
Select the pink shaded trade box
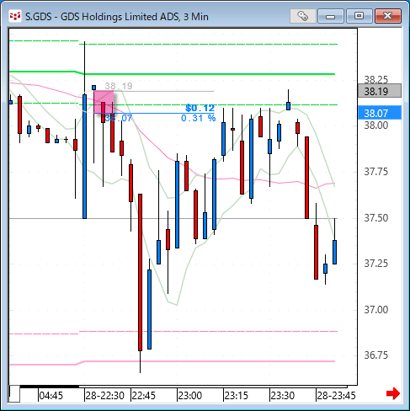pos(104,102)
